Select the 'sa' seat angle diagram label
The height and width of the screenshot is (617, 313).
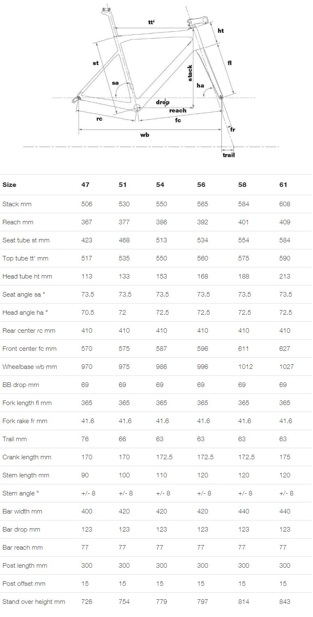pos(115,83)
